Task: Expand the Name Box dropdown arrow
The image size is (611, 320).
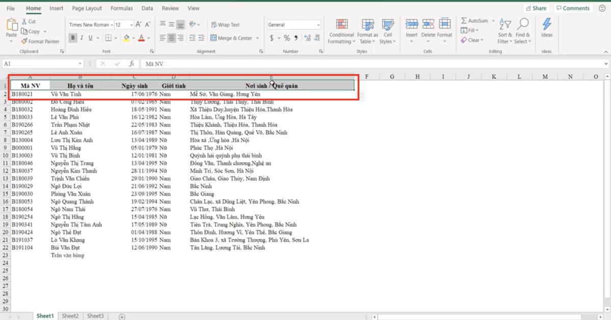Action: pyautogui.click(x=80, y=64)
